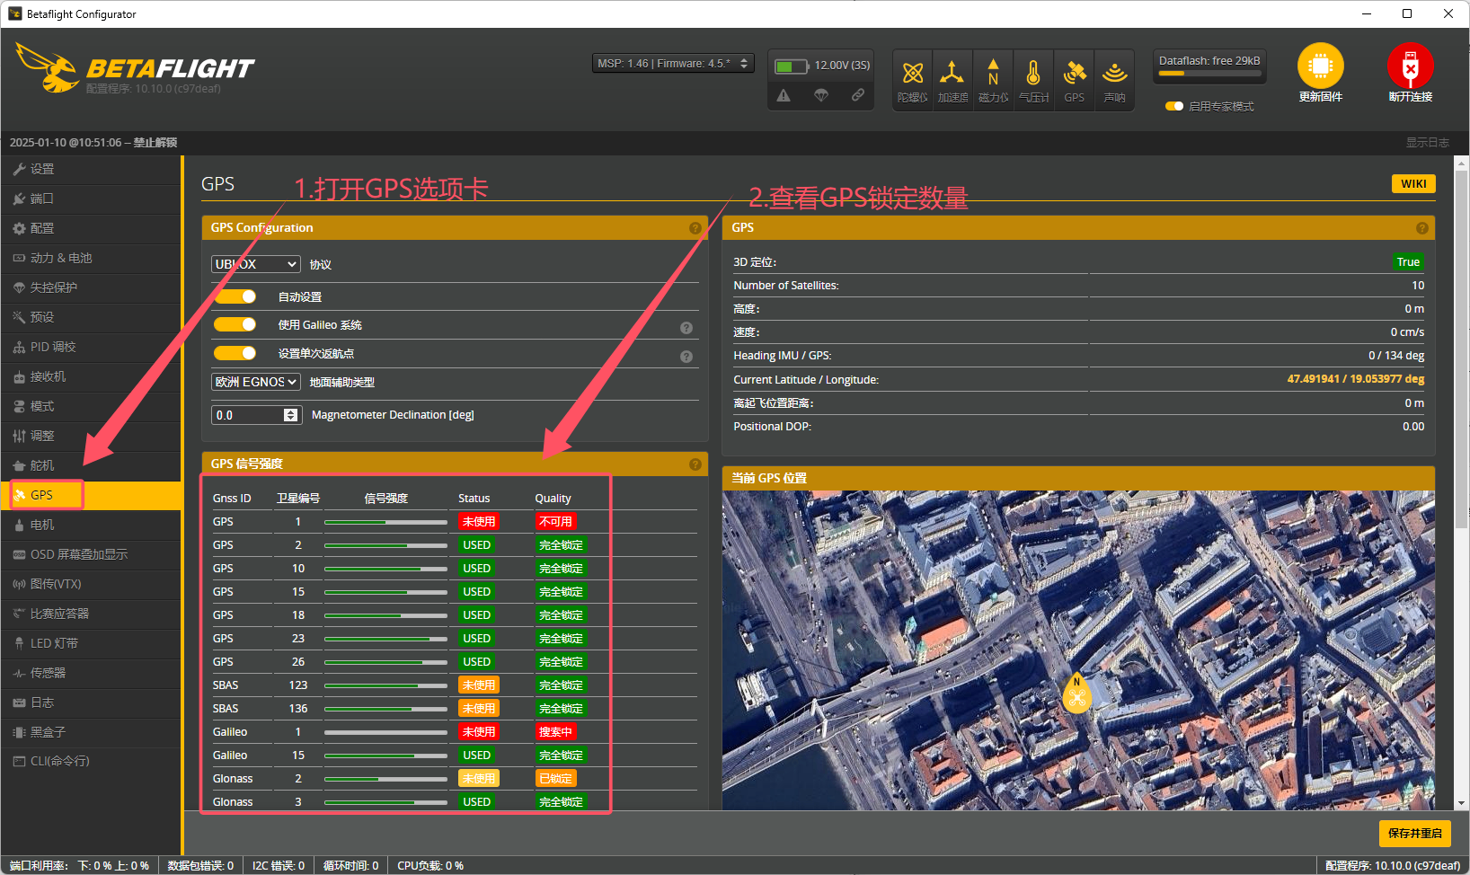Click the drone marker on the map
The height and width of the screenshot is (875, 1470).
pyautogui.click(x=1076, y=694)
